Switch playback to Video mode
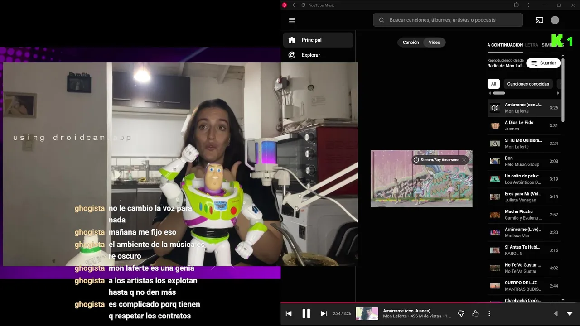Viewport: 580px width, 326px height. point(435,42)
